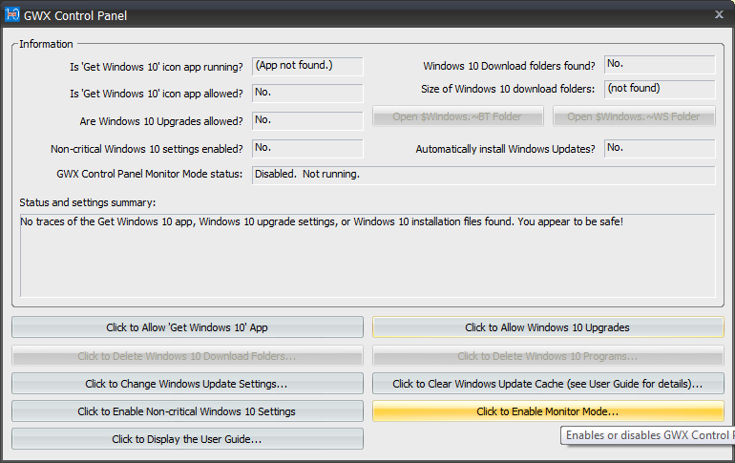Screen dimensions: 735x463
Task: Enable Monitor Mode button
Action: (548, 411)
